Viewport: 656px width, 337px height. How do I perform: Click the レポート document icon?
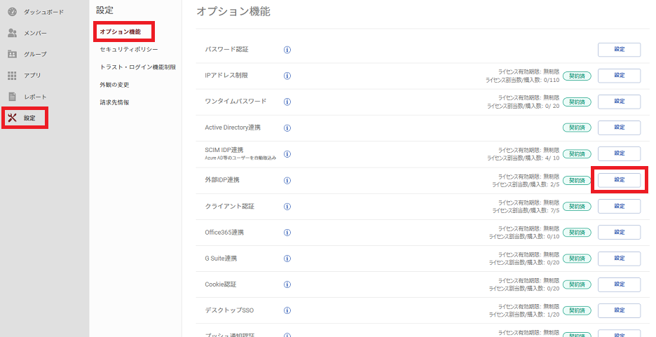click(12, 97)
